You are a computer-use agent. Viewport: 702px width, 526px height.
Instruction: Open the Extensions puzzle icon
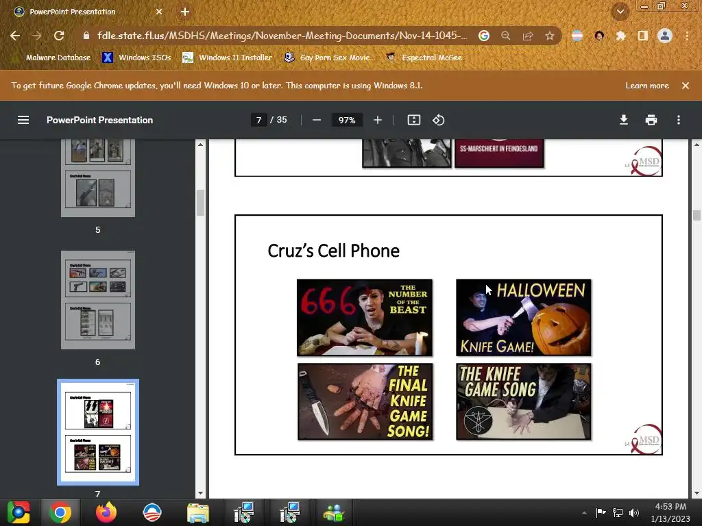620,36
